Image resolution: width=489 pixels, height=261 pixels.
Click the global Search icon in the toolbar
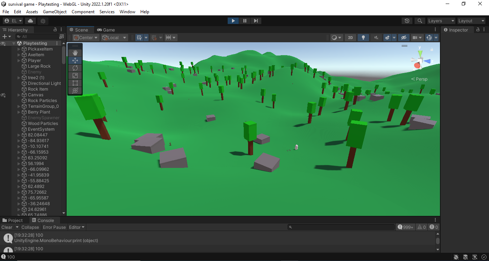[420, 21]
